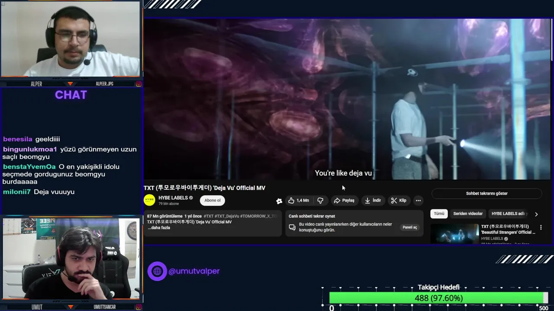Image resolution: width=554 pixels, height=311 pixels.
Task: Click the CHAT heading
Action: 71,95
